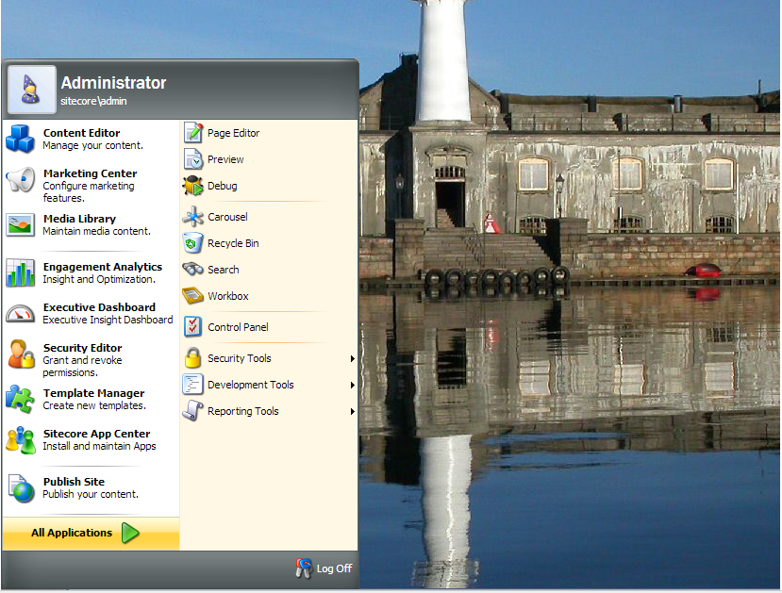Click the Development Tools window icon
This screenshot has width=782, height=593.
point(193,385)
